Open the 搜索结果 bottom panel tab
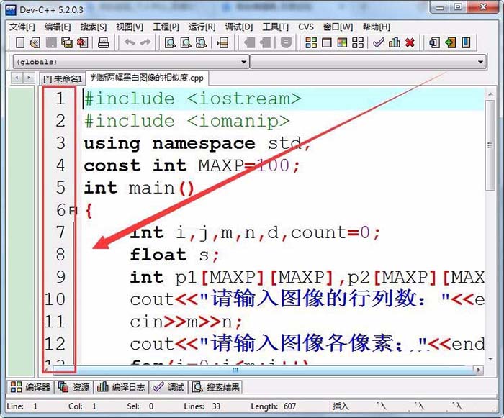The image size is (504, 418). [216, 387]
